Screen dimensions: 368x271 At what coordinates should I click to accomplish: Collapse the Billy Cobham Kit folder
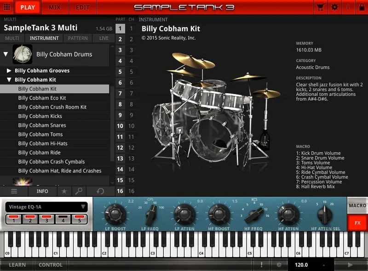[x=9, y=80]
